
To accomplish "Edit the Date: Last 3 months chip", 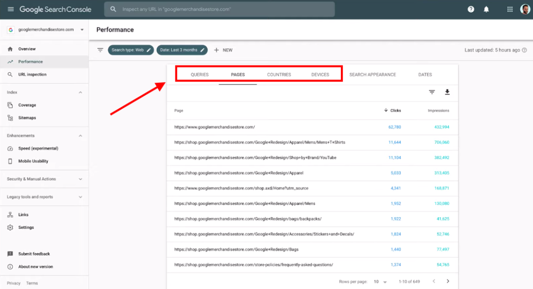I will click(182, 50).
